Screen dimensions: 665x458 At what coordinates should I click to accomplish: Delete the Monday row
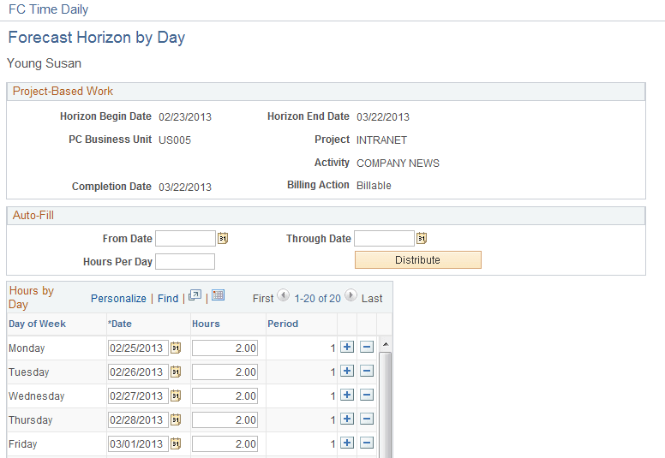[367, 347]
